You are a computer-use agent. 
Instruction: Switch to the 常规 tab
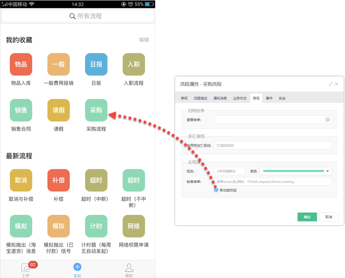pos(184,98)
